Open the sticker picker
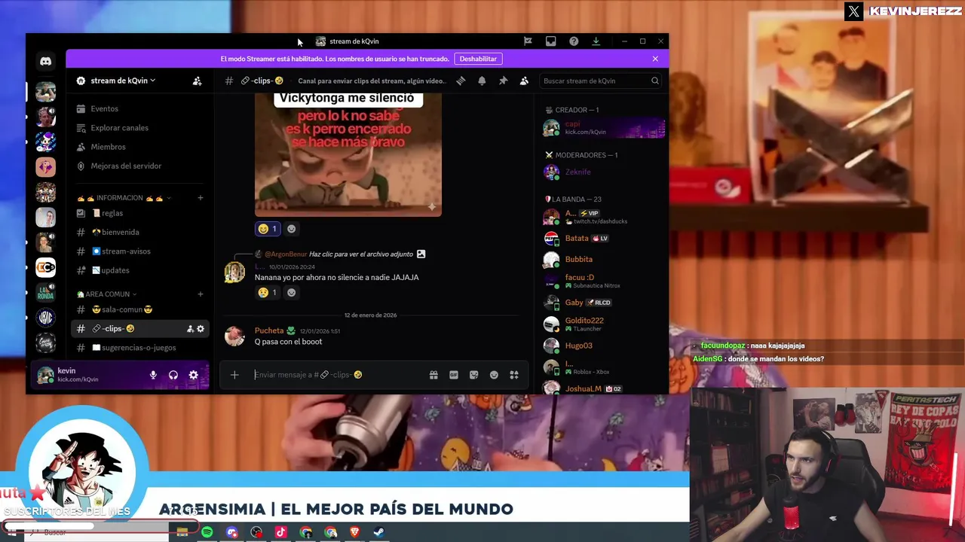 pos(473,375)
